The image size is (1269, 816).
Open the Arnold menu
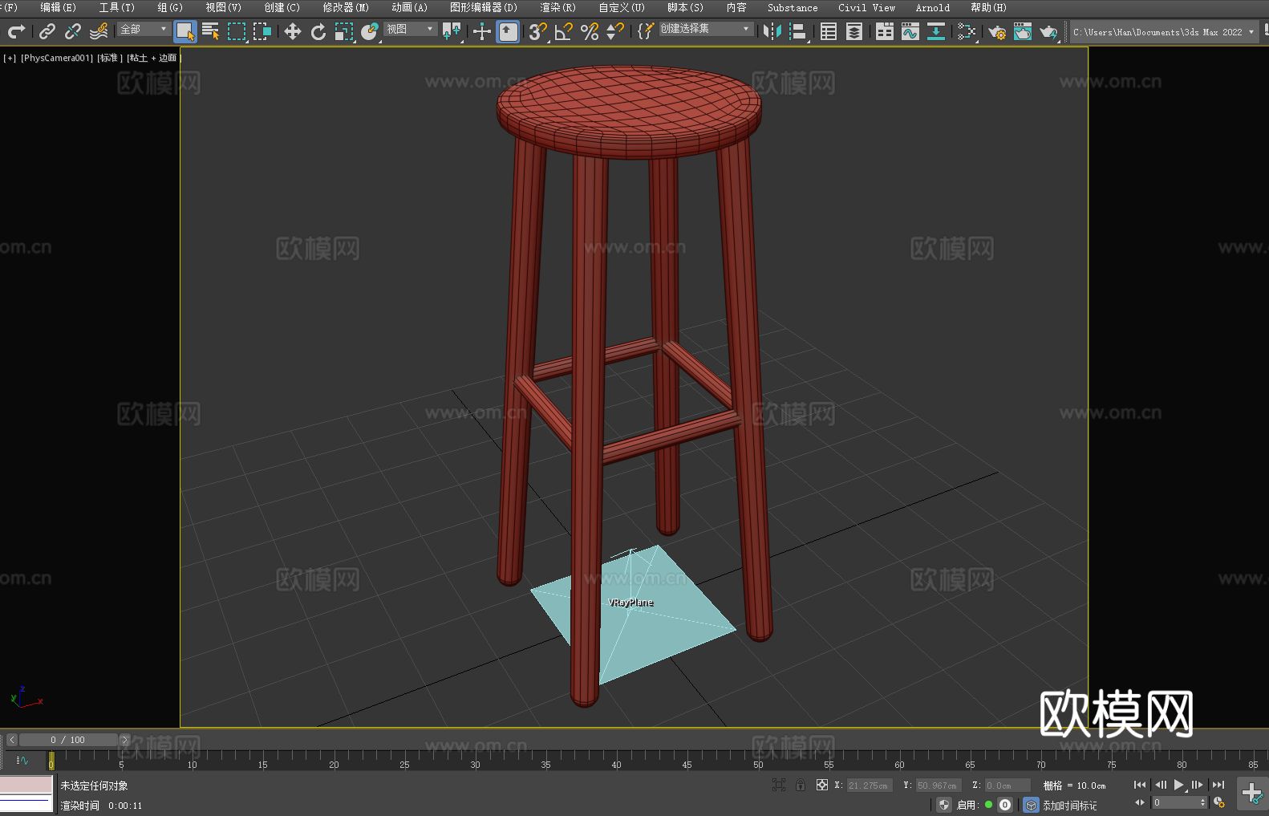click(933, 7)
